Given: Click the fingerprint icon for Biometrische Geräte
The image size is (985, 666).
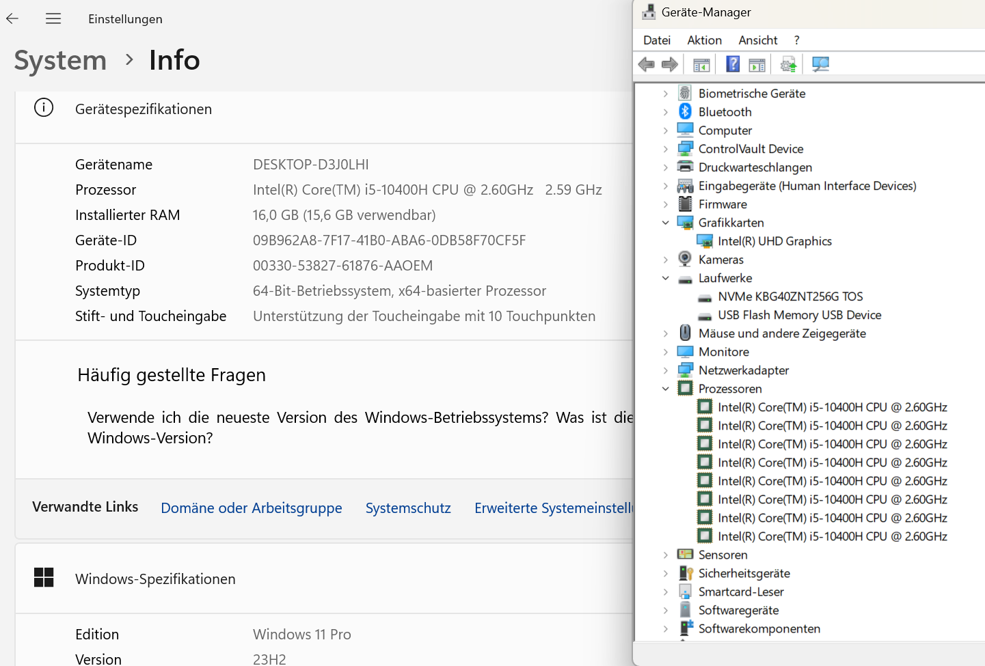Looking at the screenshot, I should pos(685,93).
